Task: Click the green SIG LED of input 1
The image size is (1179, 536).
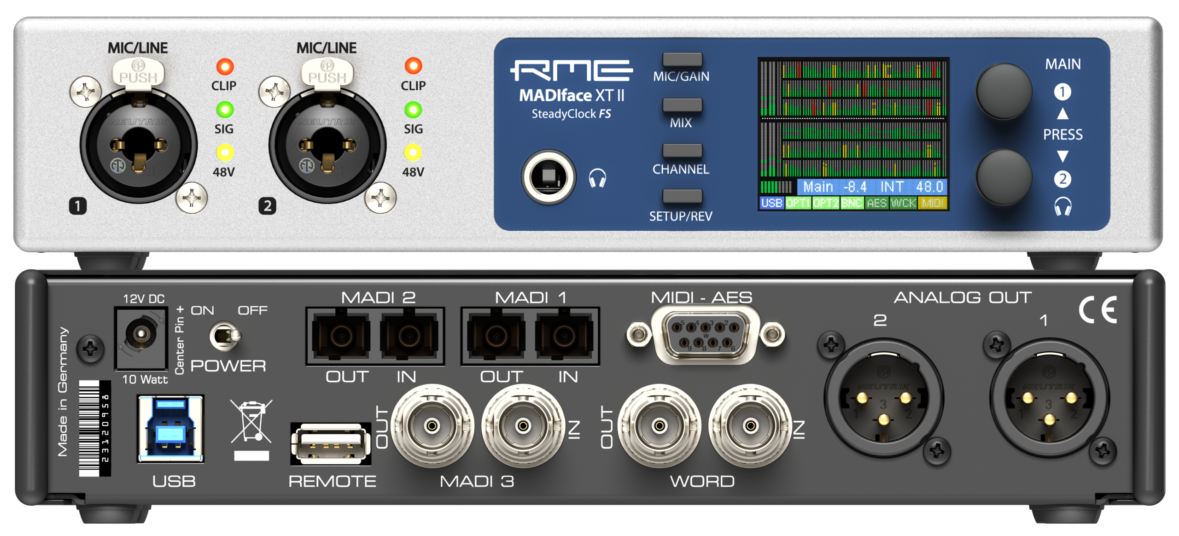Action: click(225, 110)
